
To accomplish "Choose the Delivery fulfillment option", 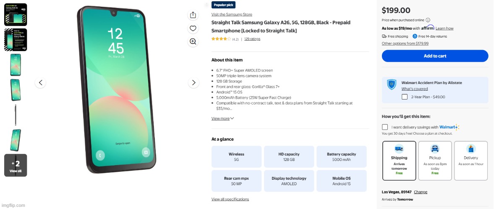I will [x=471, y=161].
